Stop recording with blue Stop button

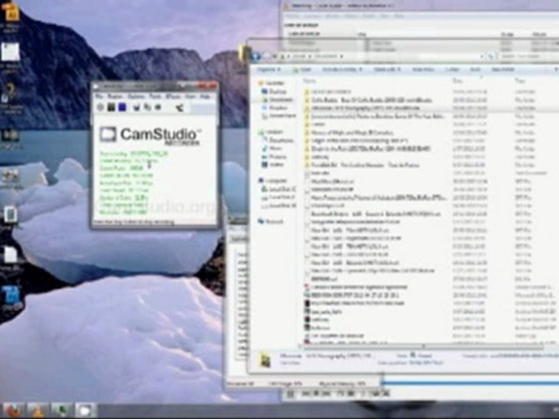click(x=122, y=107)
